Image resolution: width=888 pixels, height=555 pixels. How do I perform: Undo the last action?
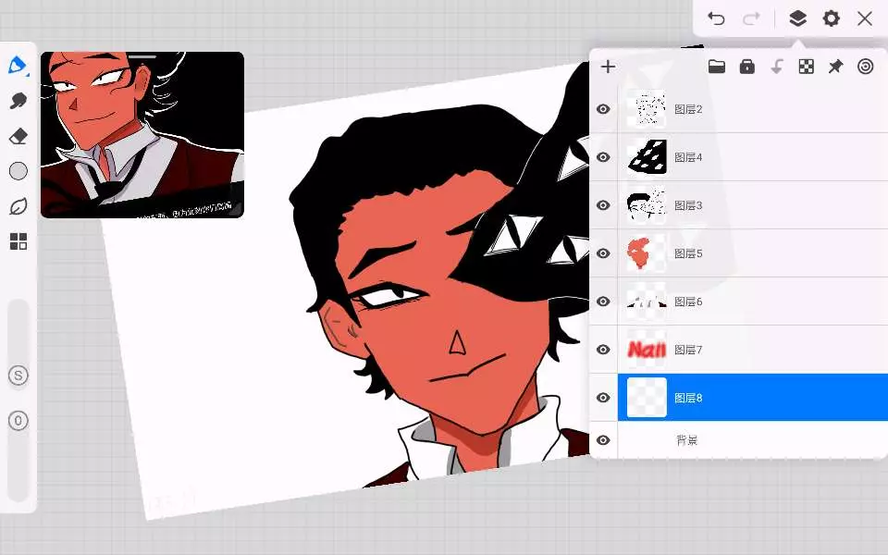[x=716, y=18]
